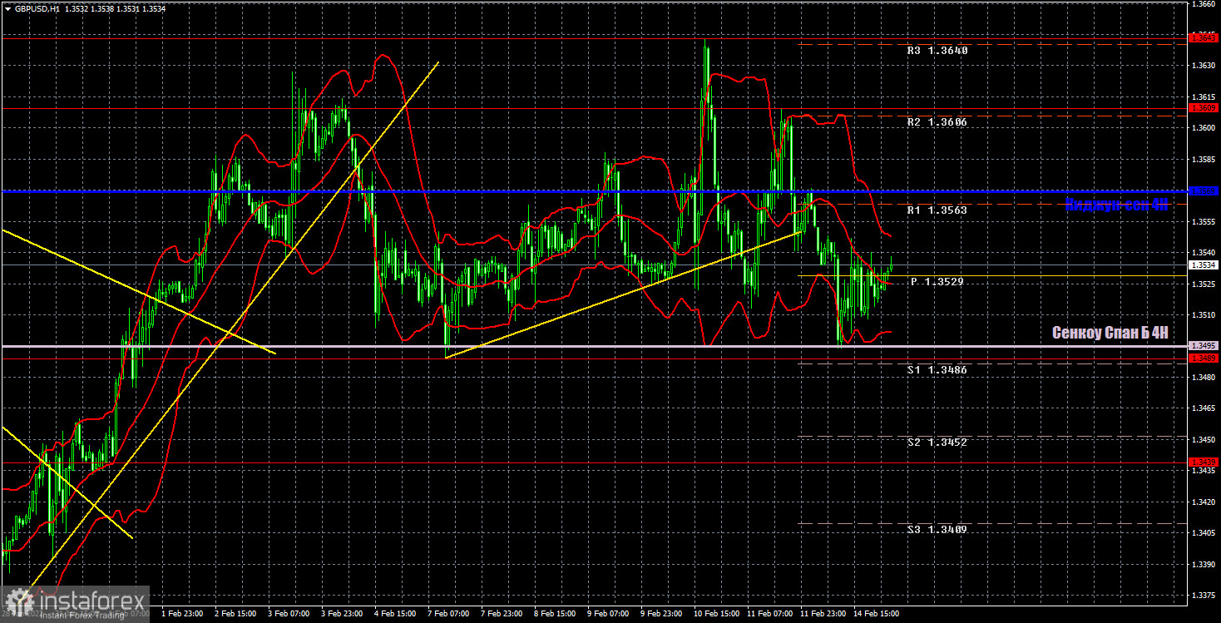Click the 4 Feb 15:00 time label
The height and width of the screenshot is (623, 1221).
[x=394, y=614]
